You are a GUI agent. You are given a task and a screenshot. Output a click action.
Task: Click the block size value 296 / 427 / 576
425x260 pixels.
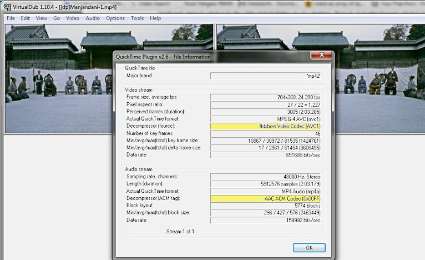click(x=265, y=213)
